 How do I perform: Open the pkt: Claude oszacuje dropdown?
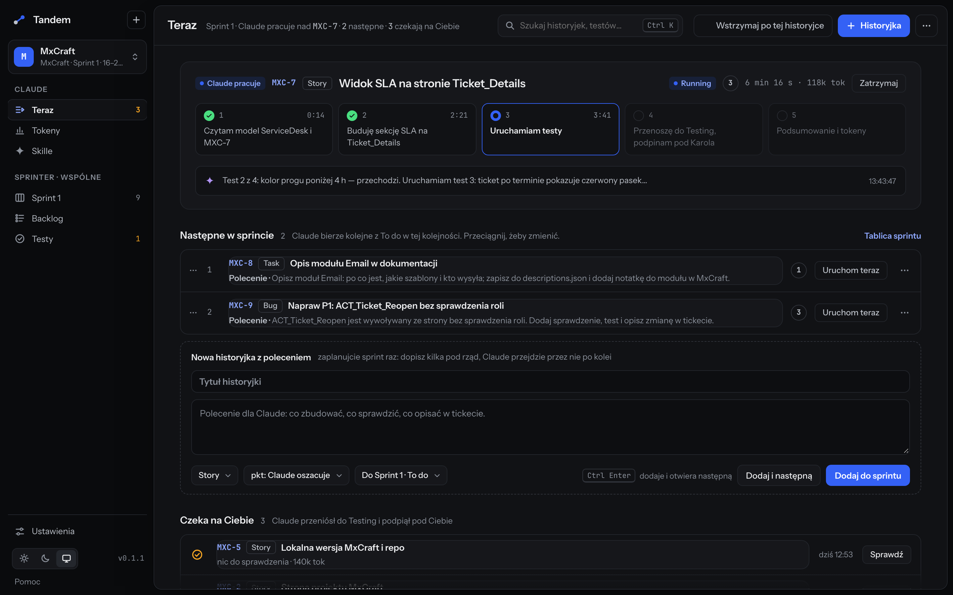point(296,475)
